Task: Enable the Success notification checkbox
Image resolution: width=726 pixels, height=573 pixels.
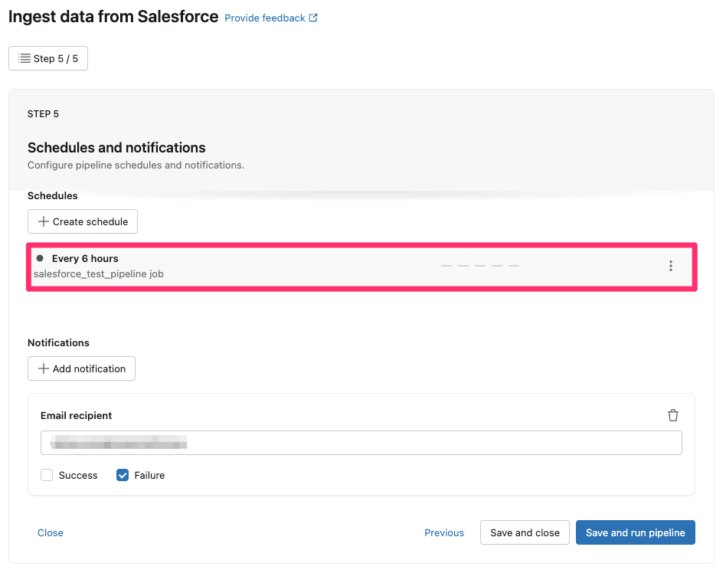Action: (46, 475)
